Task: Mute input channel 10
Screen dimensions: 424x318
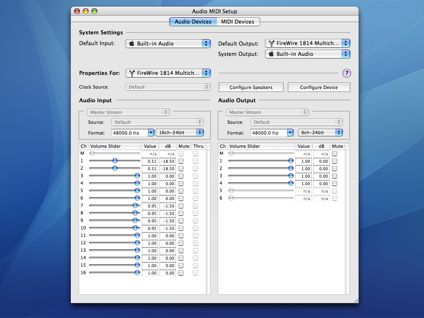Action: pos(181,228)
